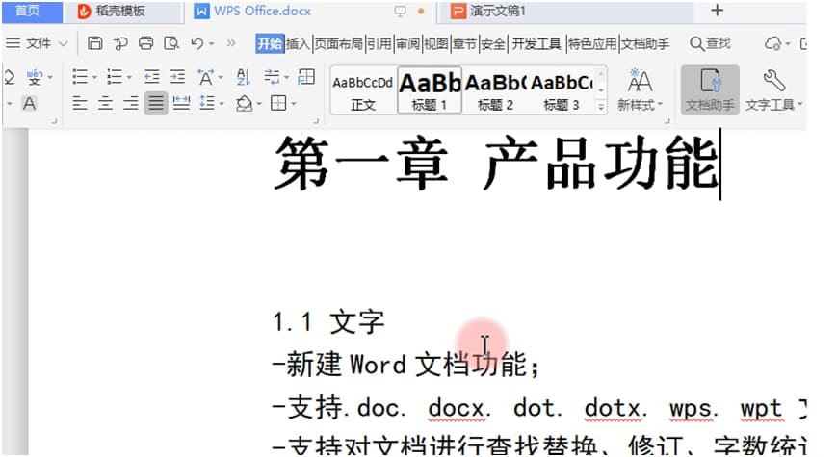
Task: Open Print Preview icon
Action: (171, 43)
